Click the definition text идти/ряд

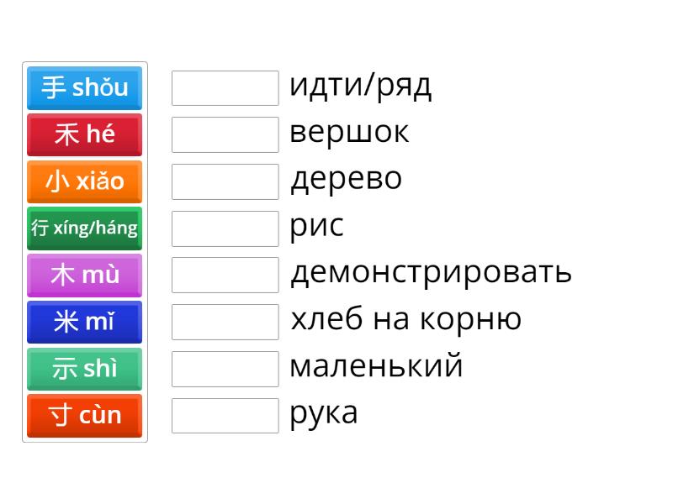pos(360,86)
